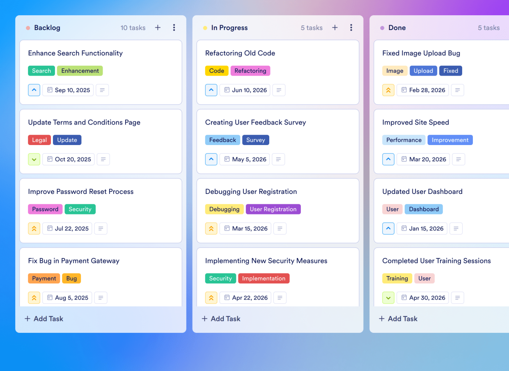
Task: Open date picker for Sep 10, 2025 deadline
Action: (68, 90)
